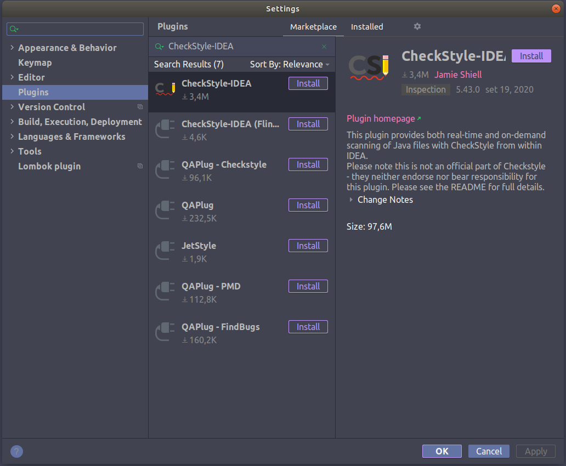Switch to the Marketplace tab

click(x=313, y=27)
